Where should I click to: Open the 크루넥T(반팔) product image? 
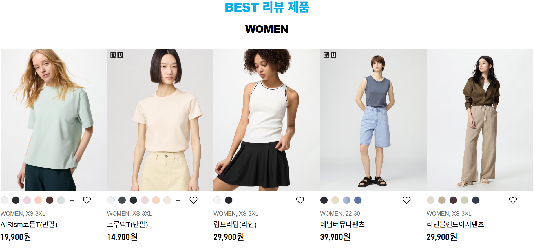tap(160, 119)
